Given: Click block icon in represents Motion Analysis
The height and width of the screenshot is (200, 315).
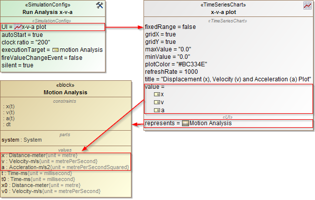Looking at the screenshot, I should pos(185,123).
